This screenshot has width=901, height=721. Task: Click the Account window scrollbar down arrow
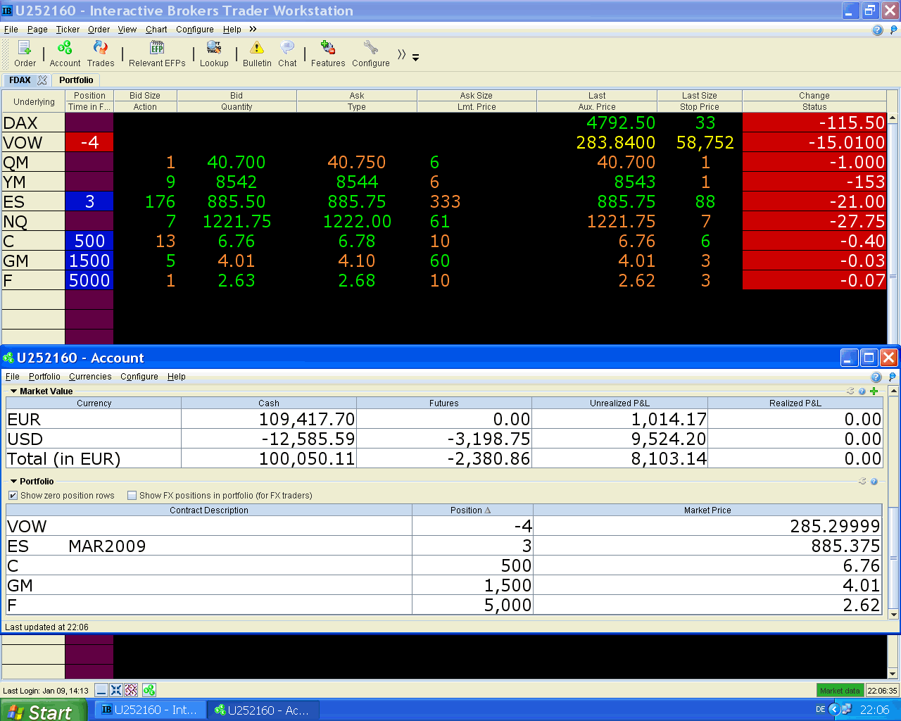[894, 615]
